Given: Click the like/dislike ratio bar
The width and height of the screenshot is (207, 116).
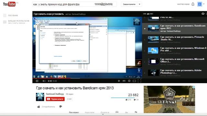Looking at the screenshot, I should (x=125, y=98).
